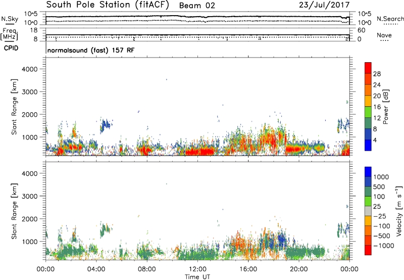Click the red high-power echo near 12:00
This screenshot has width=404, height=280.
(x=200, y=151)
